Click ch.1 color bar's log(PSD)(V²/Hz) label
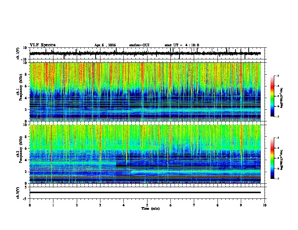Image resolution: width=298 pixels, height=230 pixels. click(281, 98)
